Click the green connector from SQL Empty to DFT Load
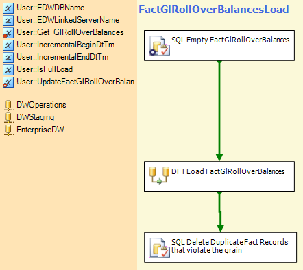Image resolution: width=303 pixels, height=270 pixels. (x=219, y=111)
